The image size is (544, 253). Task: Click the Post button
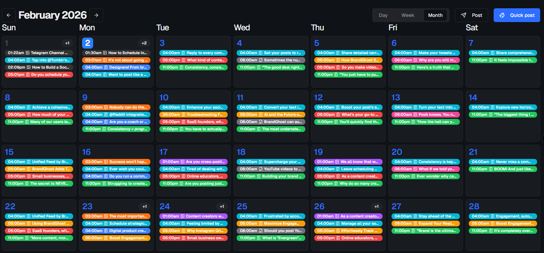pyautogui.click(x=471, y=15)
